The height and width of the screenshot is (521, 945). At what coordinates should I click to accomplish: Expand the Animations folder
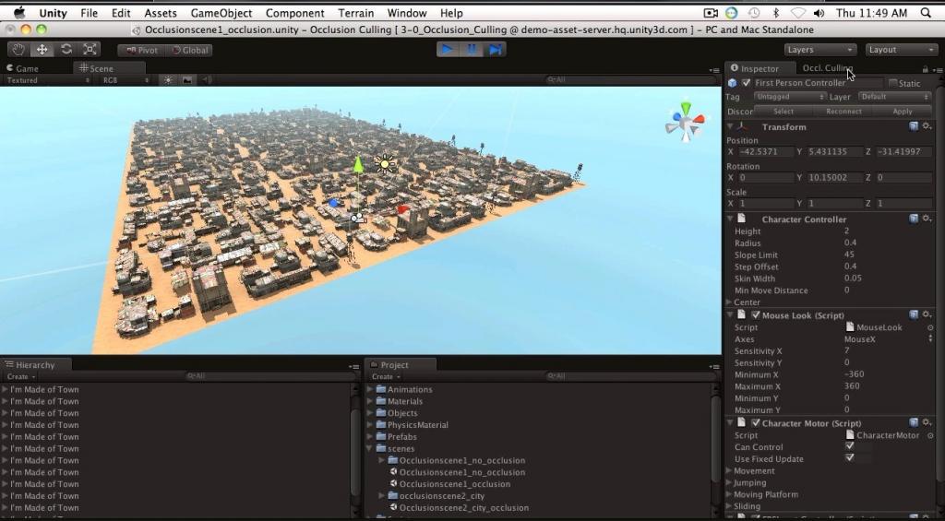point(370,389)
